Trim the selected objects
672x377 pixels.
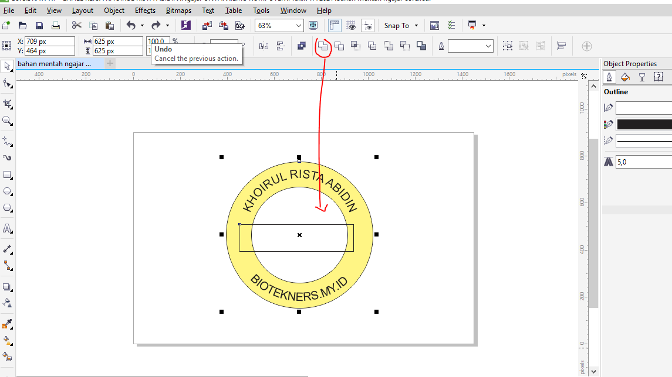tap(339, 46)
